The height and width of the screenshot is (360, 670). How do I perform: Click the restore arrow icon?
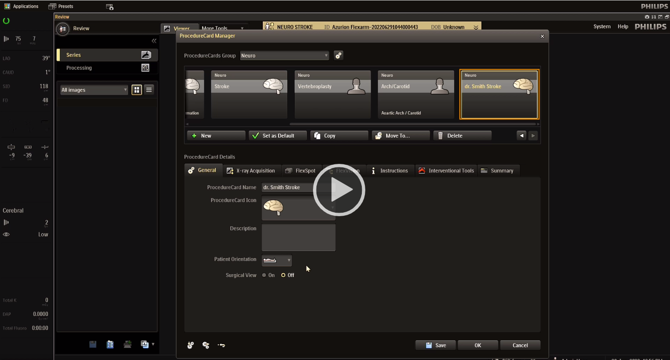221,345
